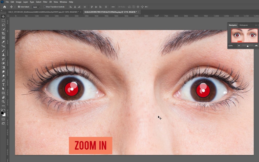This screenshot has width=259, height=162.
Task: Select the Clone Stamp tool
Action: (x=3, y=55)
